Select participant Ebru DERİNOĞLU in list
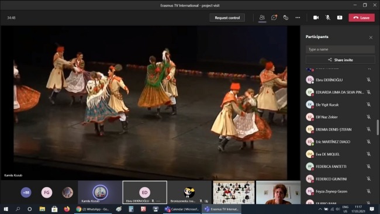 [340, 80]
